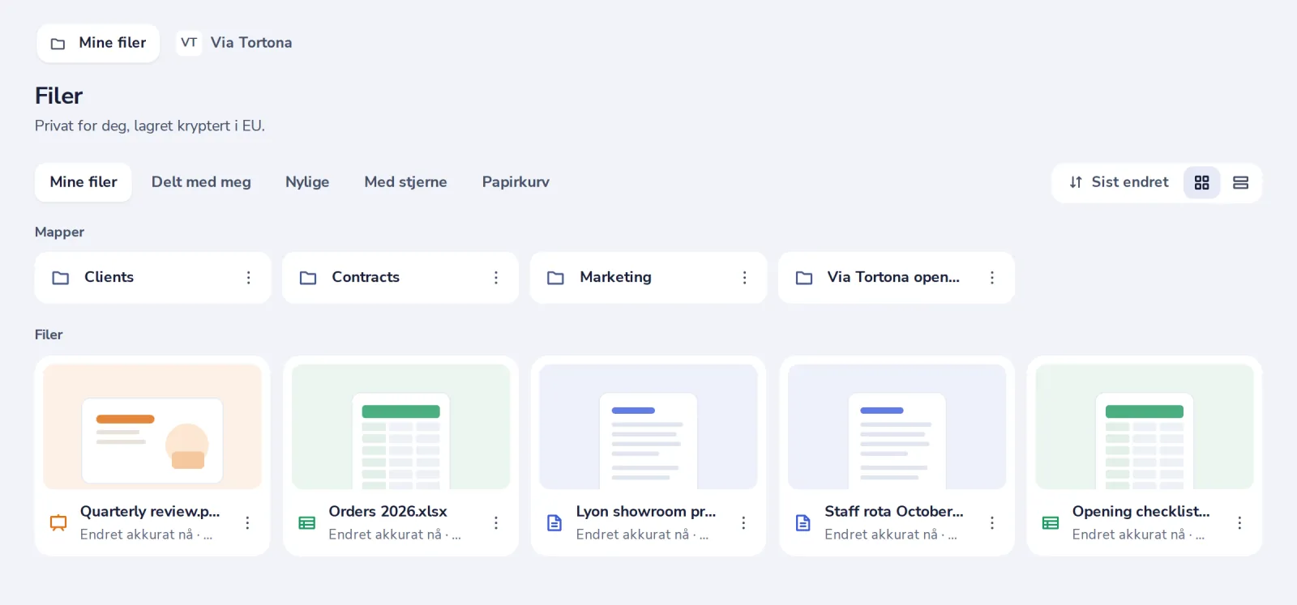This screenshot has width=1297, height=605.
Task: Click the document icon beside Lyon showroom
Action: 554,523
